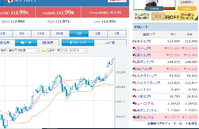Click the 米ドル/円 flag icon
This screenshot has height=129, width=199.
tap(135, 41)
